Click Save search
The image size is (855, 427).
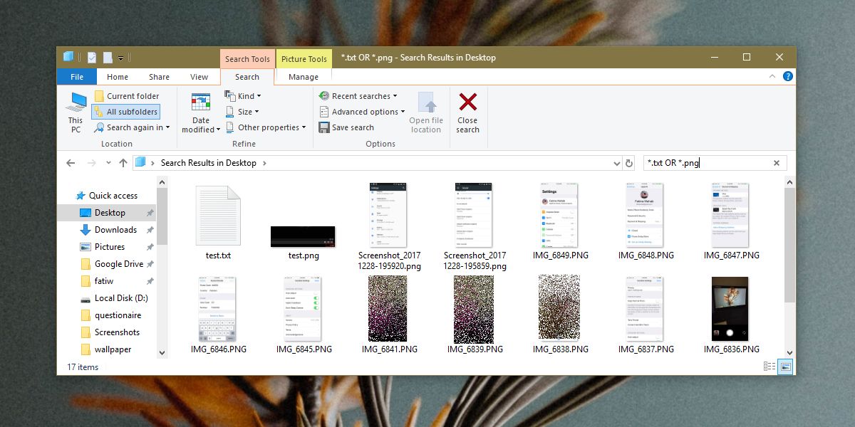pos(348,127)
